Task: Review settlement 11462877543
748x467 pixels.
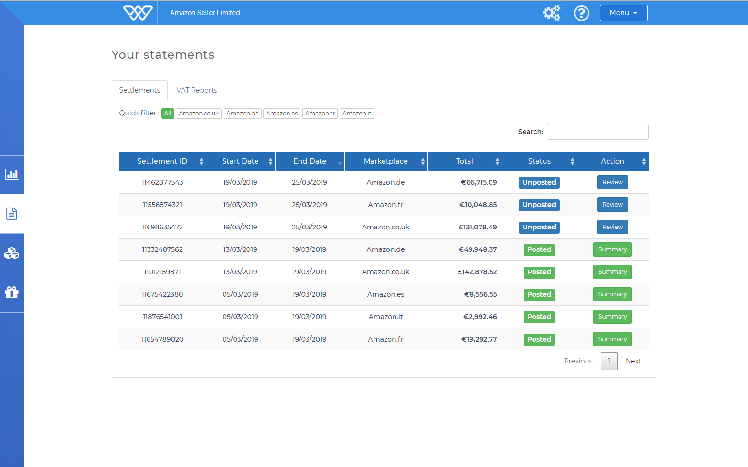Action: point(612,182)
